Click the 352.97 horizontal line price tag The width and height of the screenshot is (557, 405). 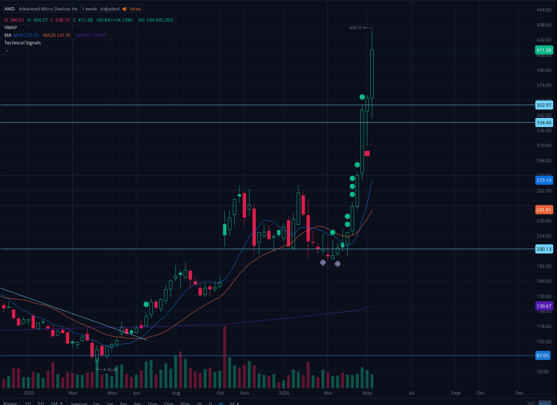[544, 105]
